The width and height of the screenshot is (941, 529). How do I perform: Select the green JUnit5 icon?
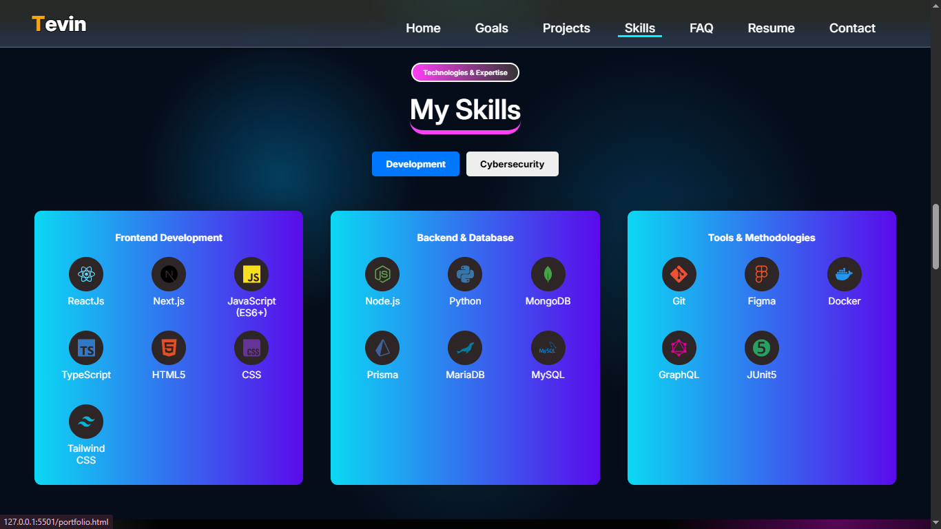pos(762,348)
